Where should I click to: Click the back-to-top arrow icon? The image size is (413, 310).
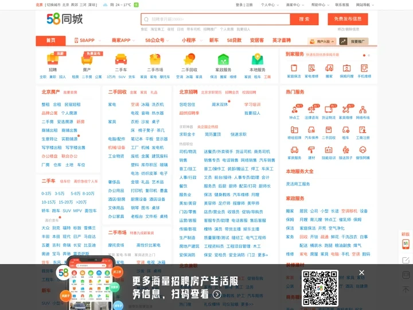click(406, 289)
